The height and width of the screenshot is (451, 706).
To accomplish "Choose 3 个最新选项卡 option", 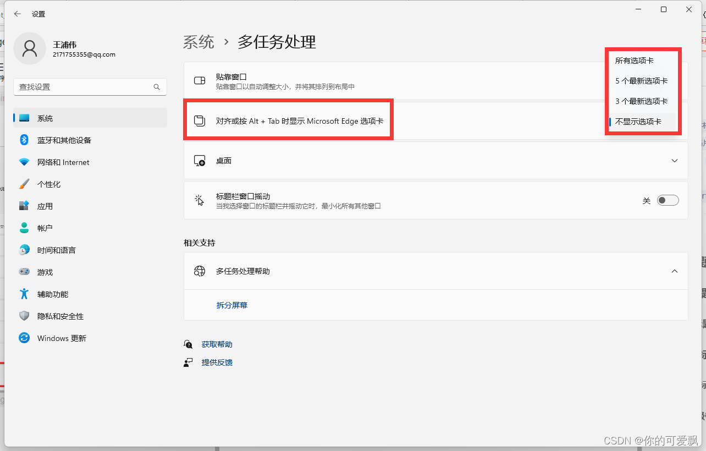I will pyautogui.click(x=642, y=101).
